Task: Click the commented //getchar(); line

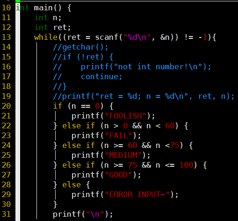Action: [80, 47]
